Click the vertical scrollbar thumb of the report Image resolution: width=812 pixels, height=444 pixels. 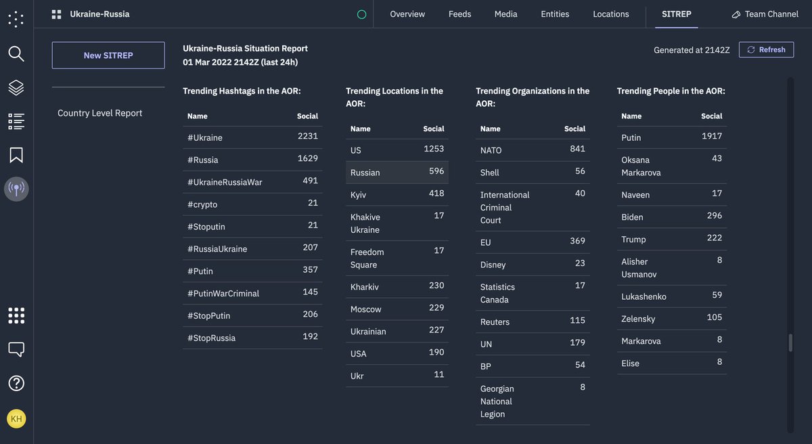click(790, 343)
